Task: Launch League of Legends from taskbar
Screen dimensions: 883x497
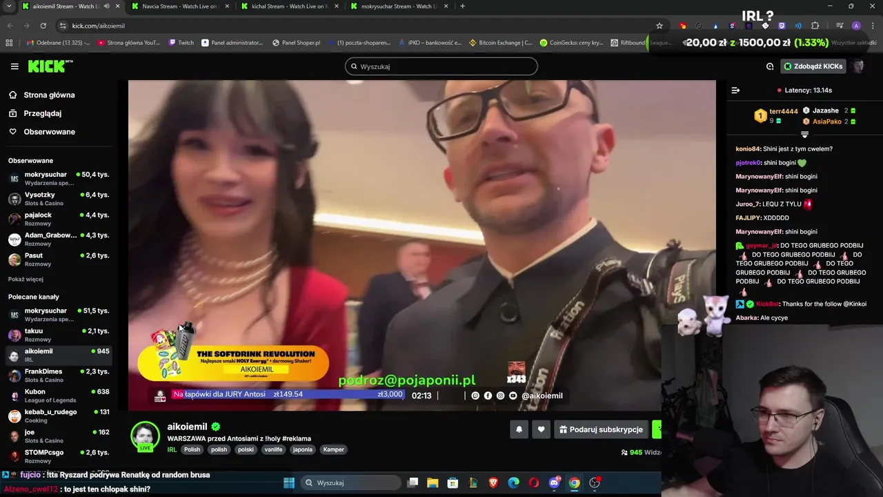Action: [473, 483]
